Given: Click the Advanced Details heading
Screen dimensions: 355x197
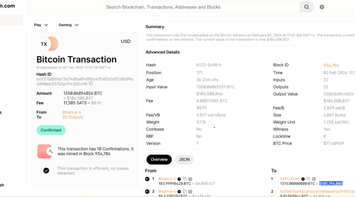Looking at the screenshot, I should pyautogui.click(x=162, y=52).
